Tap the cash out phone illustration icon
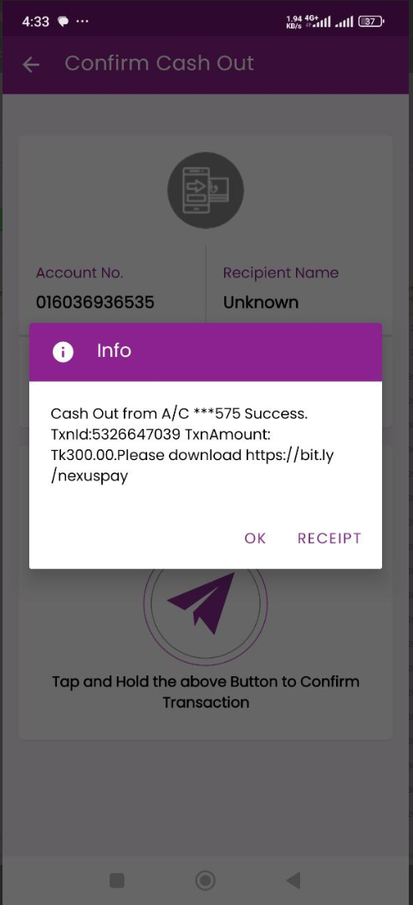 point(206,190)
